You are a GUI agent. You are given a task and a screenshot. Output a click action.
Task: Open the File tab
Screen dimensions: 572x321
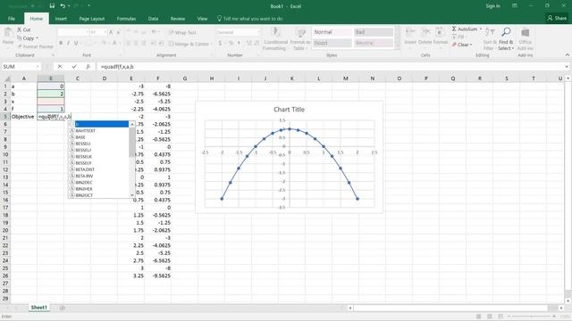point(12,19)
